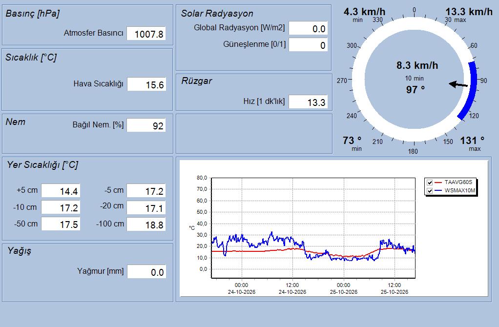Click the Basınç [hPa] panel heading
Screen dimensions: 499x327
pyautogui.click(x=32, y=13)
